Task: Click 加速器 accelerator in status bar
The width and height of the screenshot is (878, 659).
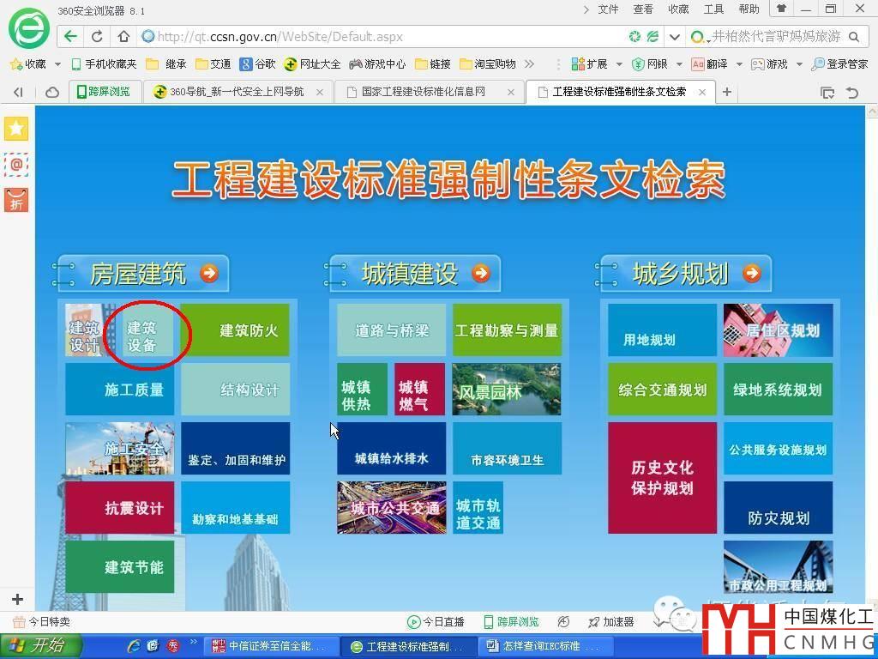Action: click(611, 621)
